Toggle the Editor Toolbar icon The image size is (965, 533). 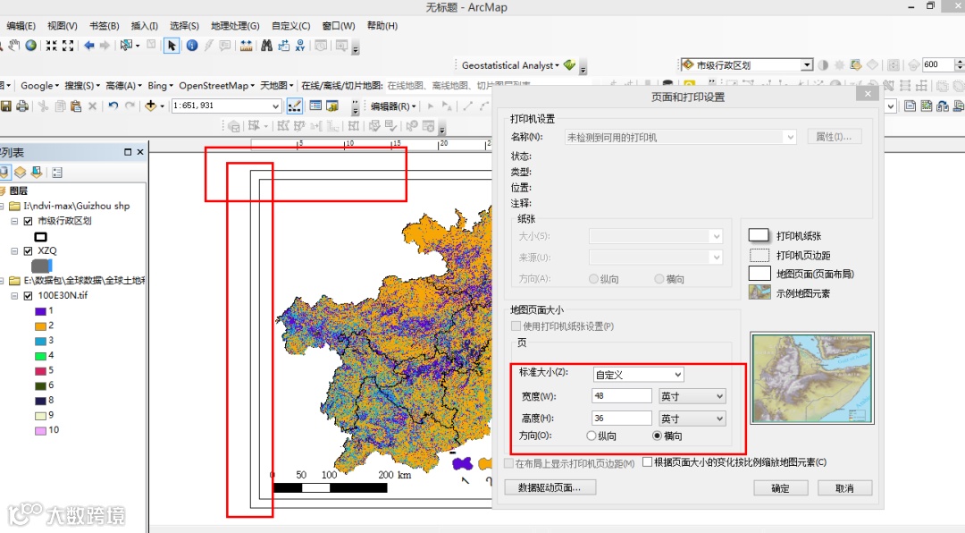295,106
